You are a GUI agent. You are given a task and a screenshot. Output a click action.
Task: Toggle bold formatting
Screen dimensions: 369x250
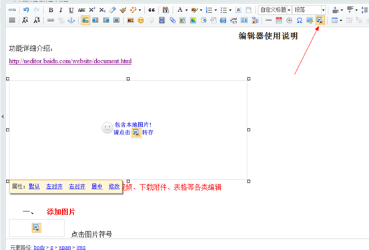click(51, 10)
